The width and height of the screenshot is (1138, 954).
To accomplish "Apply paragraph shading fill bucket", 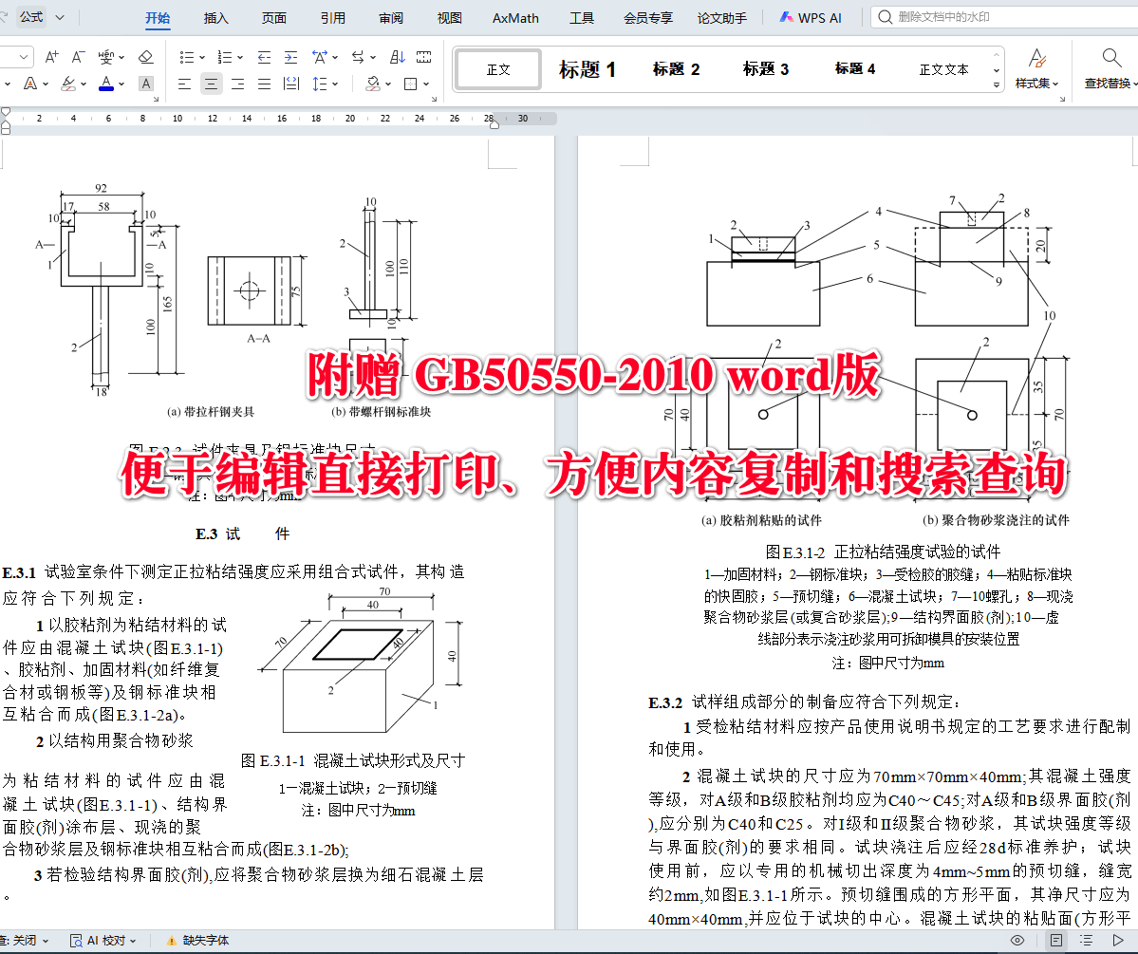I will pyautogui.click(x=373, y=84).
